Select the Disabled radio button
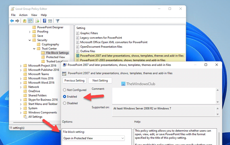 pos(64,103)
